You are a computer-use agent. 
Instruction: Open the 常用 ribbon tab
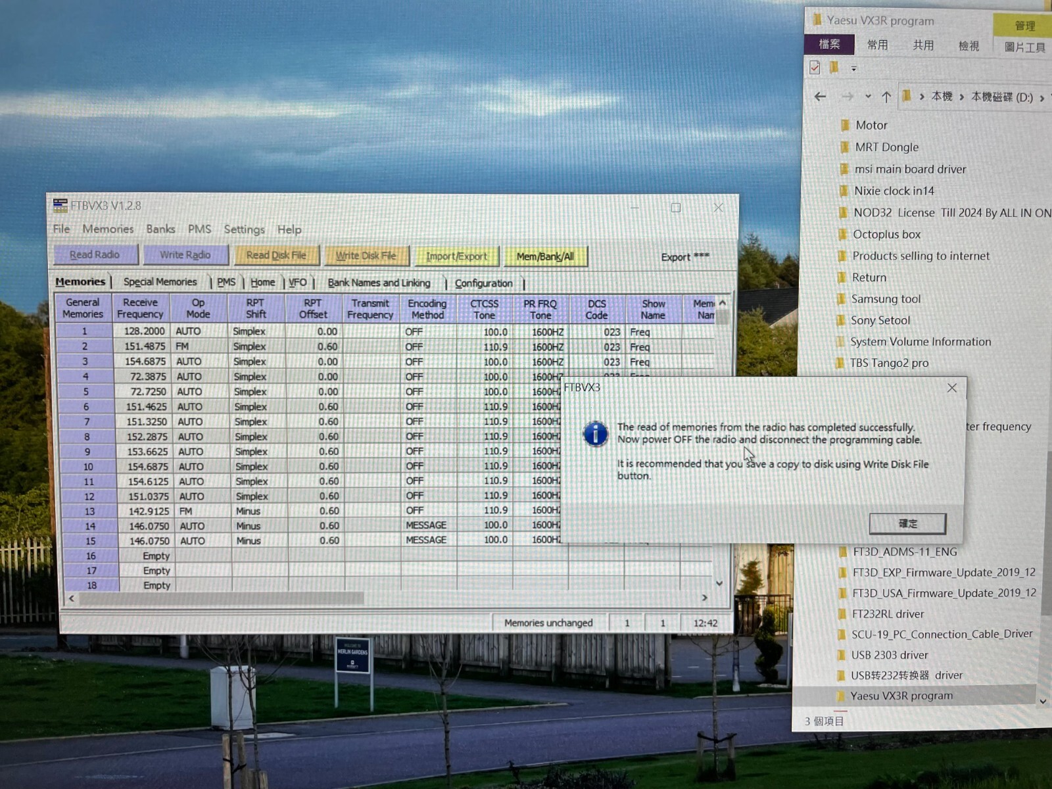877,45
